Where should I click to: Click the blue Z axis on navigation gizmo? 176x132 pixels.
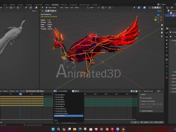(158, 15)
